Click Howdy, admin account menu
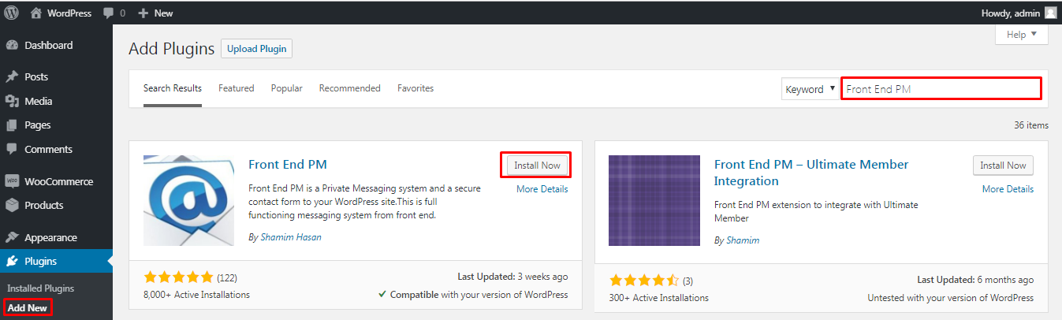The height and width of the screenshot is (320, 1062). coord(1019,13)
